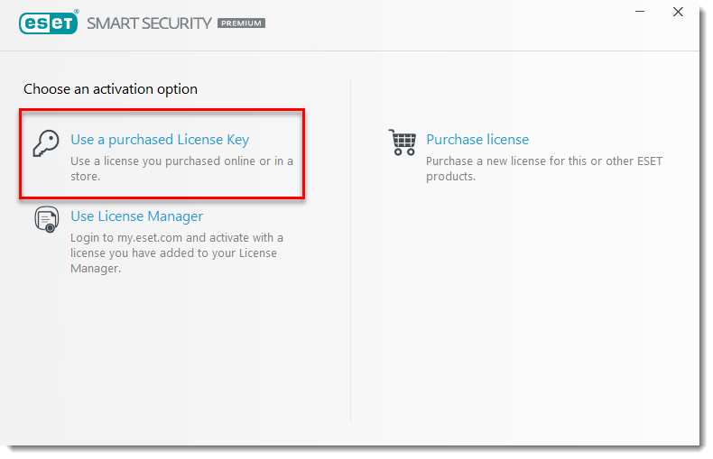713x459 pixels.
Task: Click the ESET logo in the header
Action: 49,23
